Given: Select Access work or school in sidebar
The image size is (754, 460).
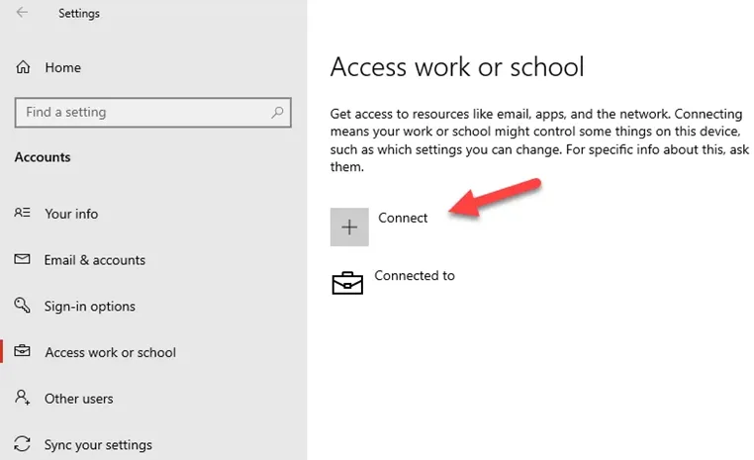Looking at the screenshot, I should coord(111,352).
